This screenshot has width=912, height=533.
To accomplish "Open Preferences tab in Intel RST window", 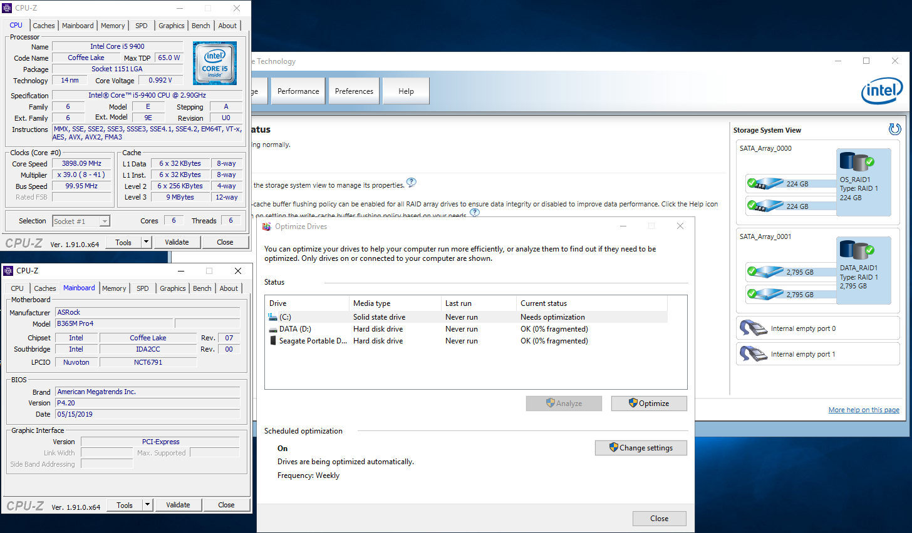I will tap(354, 91).
